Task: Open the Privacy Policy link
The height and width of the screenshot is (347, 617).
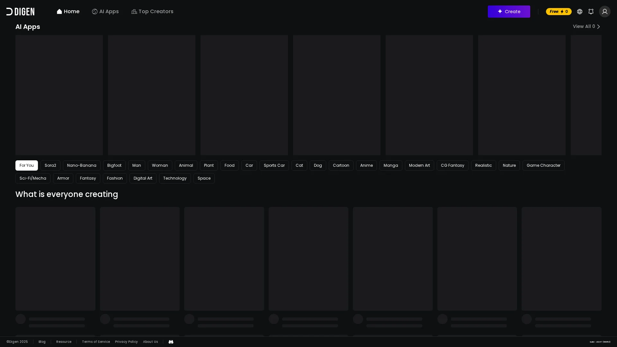Action: pyautogui.click(x=126, y=342)
